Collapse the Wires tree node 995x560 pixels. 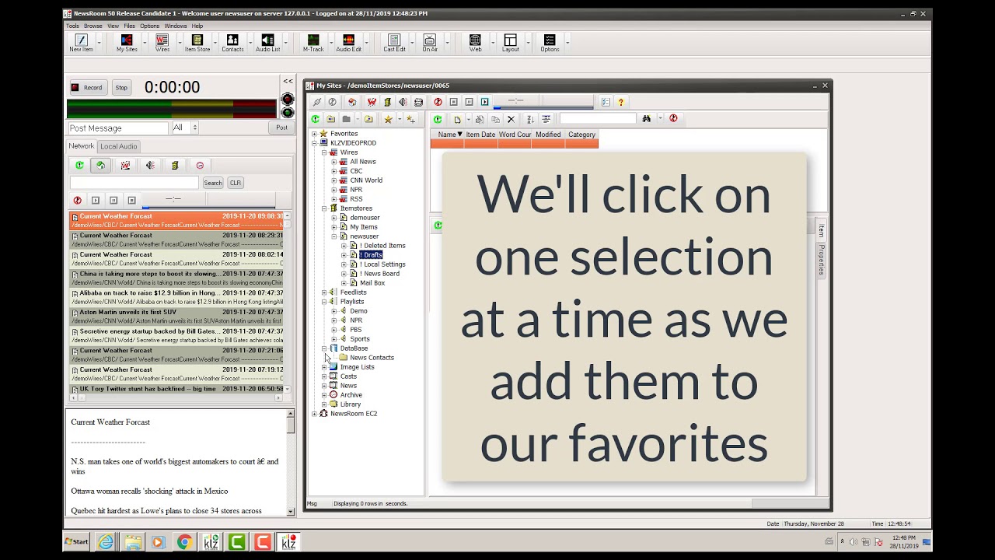pyautogui.click(x=325, y=152)
